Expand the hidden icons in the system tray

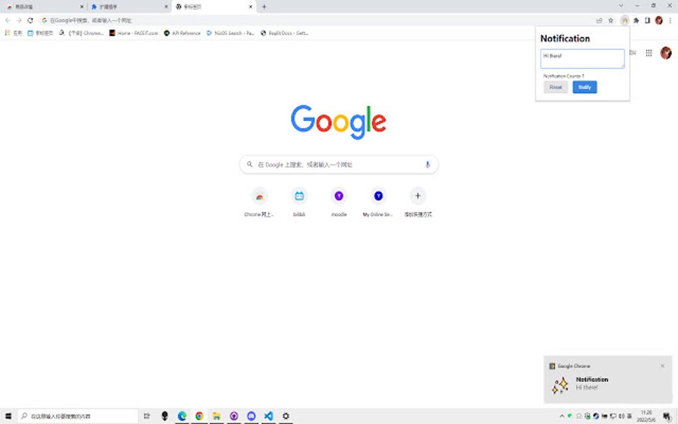pyautogui.click(x=562, y=415)
